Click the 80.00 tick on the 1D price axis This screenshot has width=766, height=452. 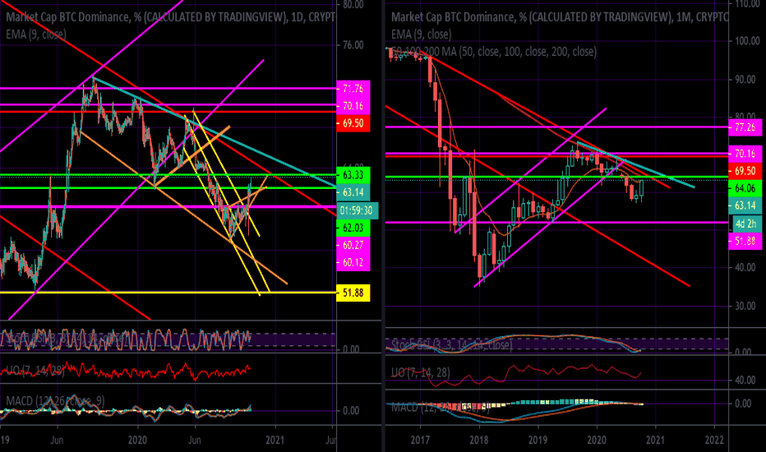pos(353,5)
